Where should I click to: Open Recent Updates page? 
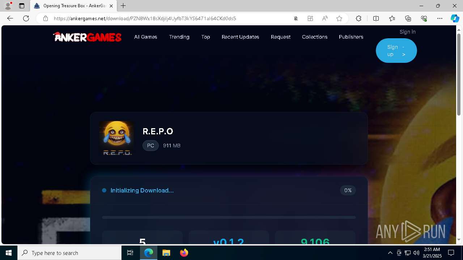(x=240, y=37)
